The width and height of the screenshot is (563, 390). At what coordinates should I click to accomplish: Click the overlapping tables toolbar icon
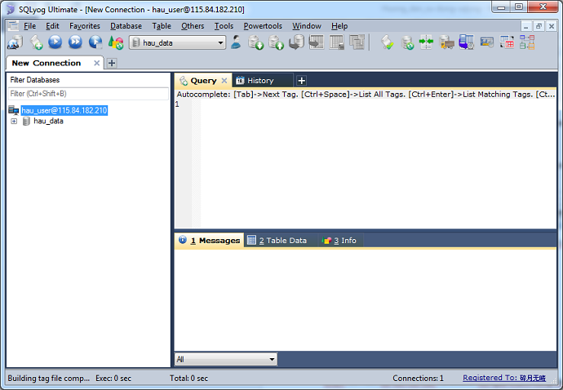pos(357,42)
